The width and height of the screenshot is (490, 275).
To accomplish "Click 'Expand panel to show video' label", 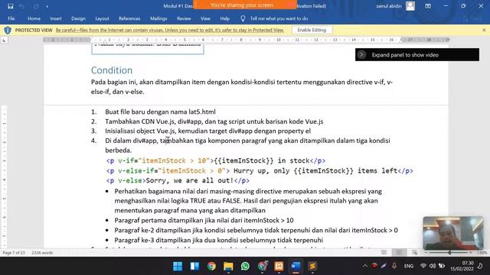I will coord(405,55).
